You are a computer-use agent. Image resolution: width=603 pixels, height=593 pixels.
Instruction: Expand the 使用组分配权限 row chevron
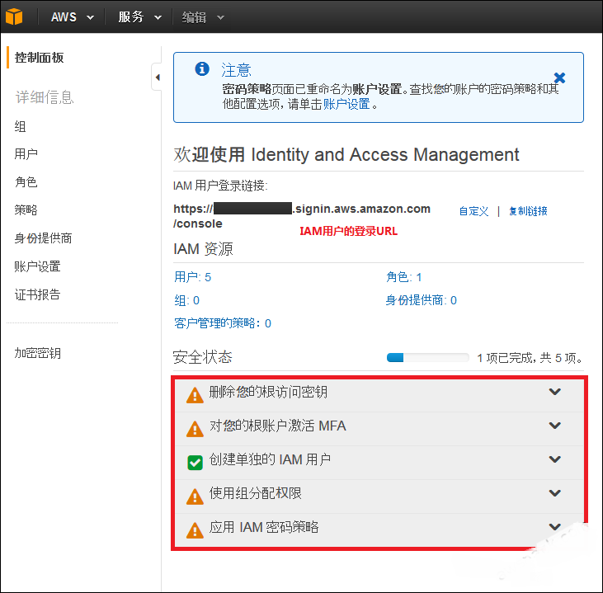coord(554,493)
